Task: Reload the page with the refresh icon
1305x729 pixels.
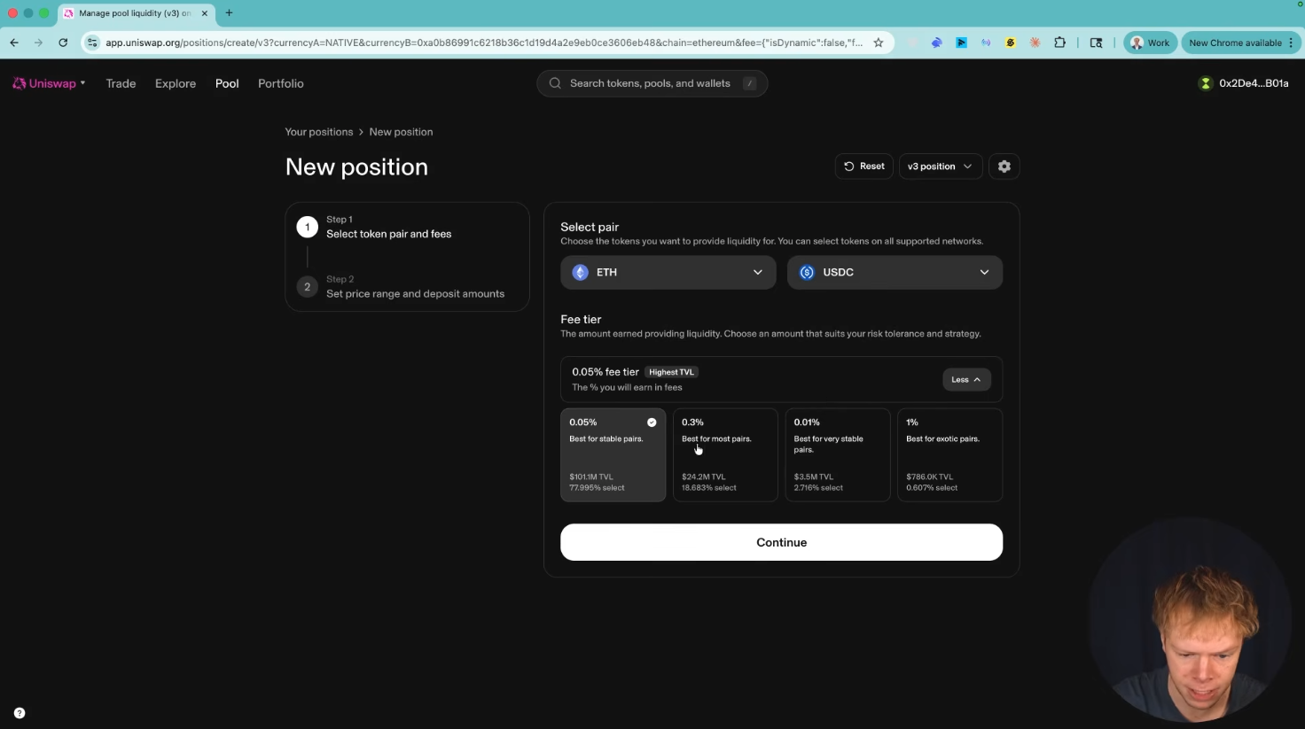Action: tap(63, 43)
